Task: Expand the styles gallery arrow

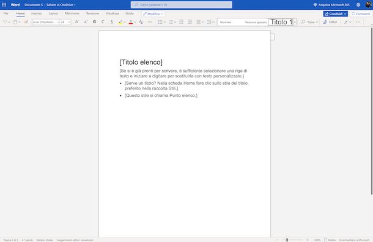Action: (x=295, y=22)
